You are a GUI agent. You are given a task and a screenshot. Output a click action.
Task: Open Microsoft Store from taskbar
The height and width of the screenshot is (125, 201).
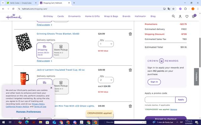point(47,122)
